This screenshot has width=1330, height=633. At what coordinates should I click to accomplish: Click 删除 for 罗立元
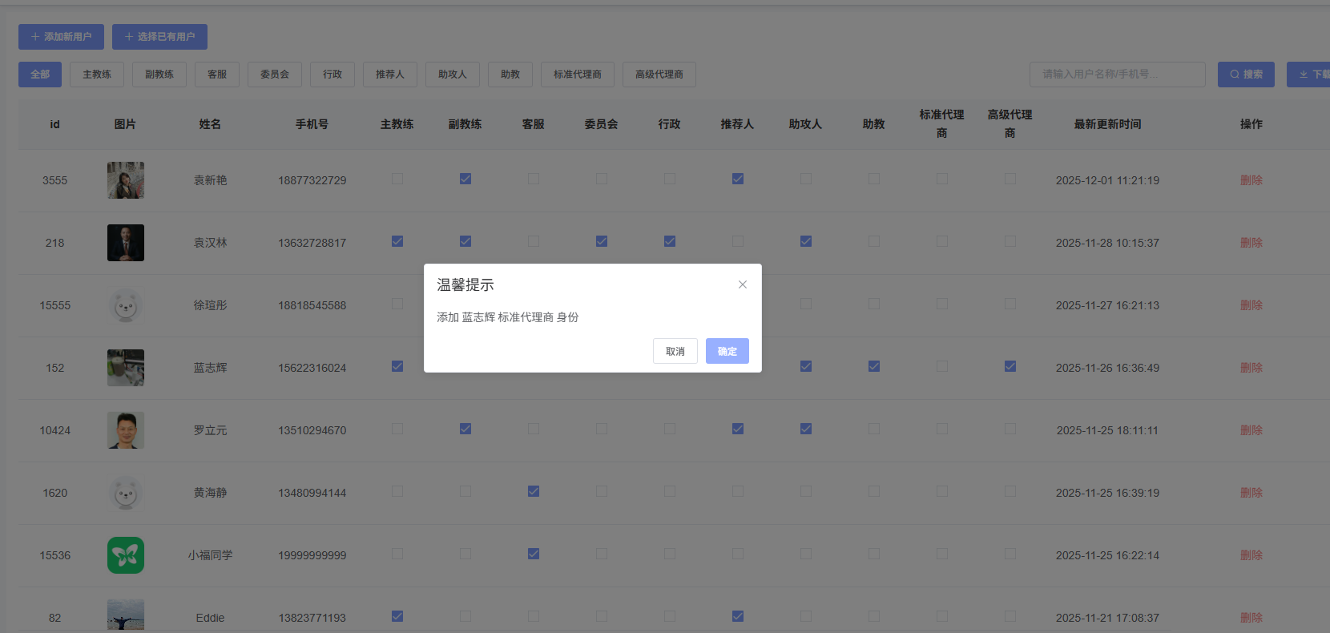pyautogui.click(x=1251, y=430)
